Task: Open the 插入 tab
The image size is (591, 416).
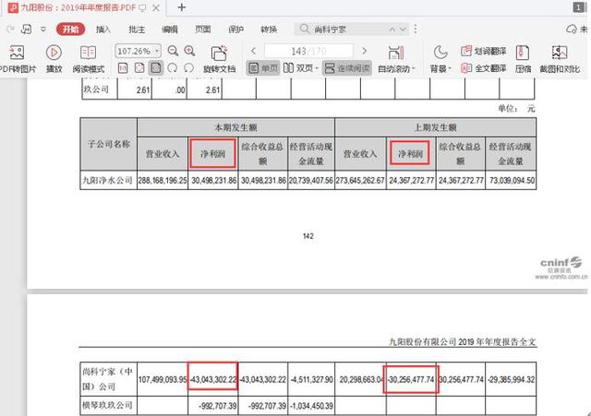Action: pyautogui.click(x=103, y=30)
